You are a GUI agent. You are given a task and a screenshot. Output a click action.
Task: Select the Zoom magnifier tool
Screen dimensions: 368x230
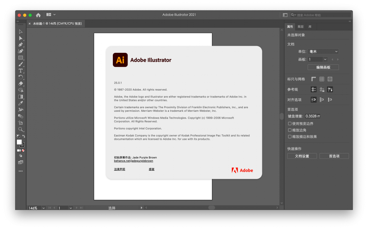pos(20,129)
